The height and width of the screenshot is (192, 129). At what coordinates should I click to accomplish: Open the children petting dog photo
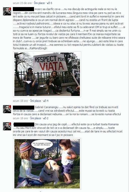pyautogui.click(x=47, y=164)
